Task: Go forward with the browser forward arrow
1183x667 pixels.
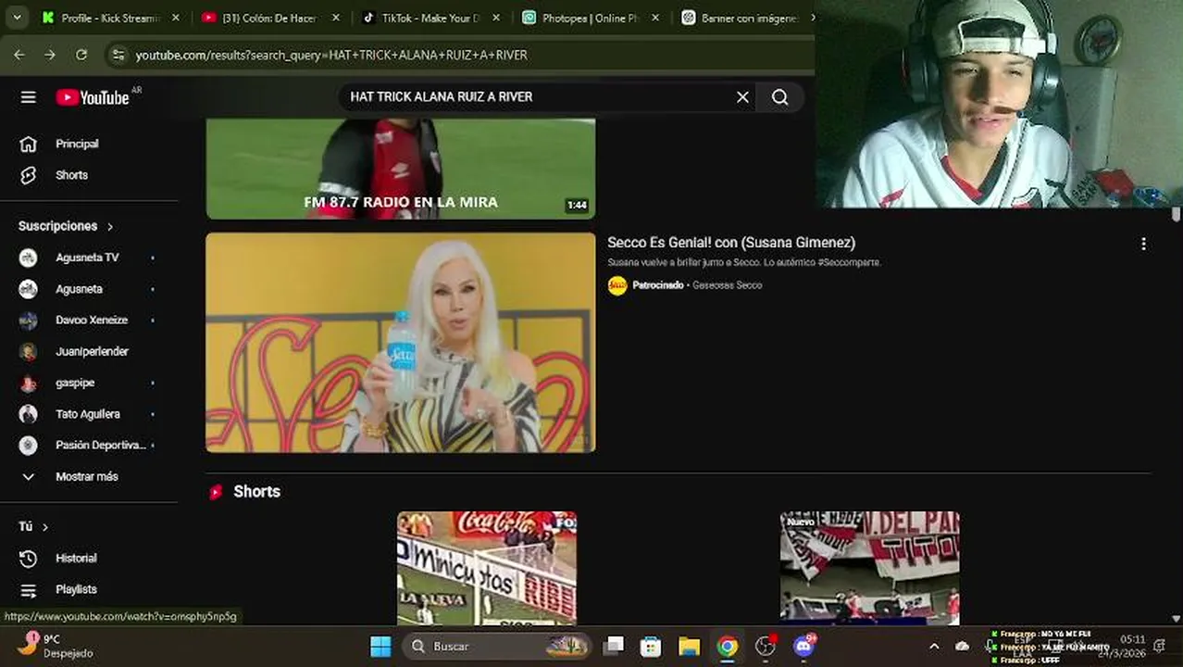Action: 50,56
